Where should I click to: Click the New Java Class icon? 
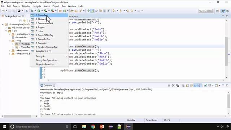click(65, 11)
